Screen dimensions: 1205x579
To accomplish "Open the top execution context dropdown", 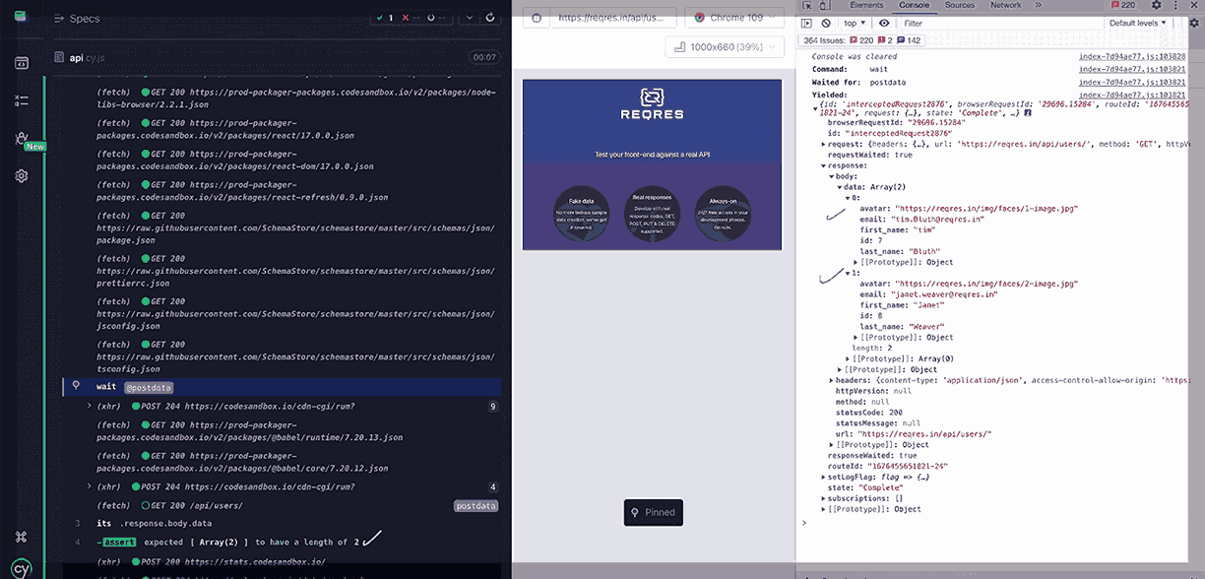I will pos(854,22).
